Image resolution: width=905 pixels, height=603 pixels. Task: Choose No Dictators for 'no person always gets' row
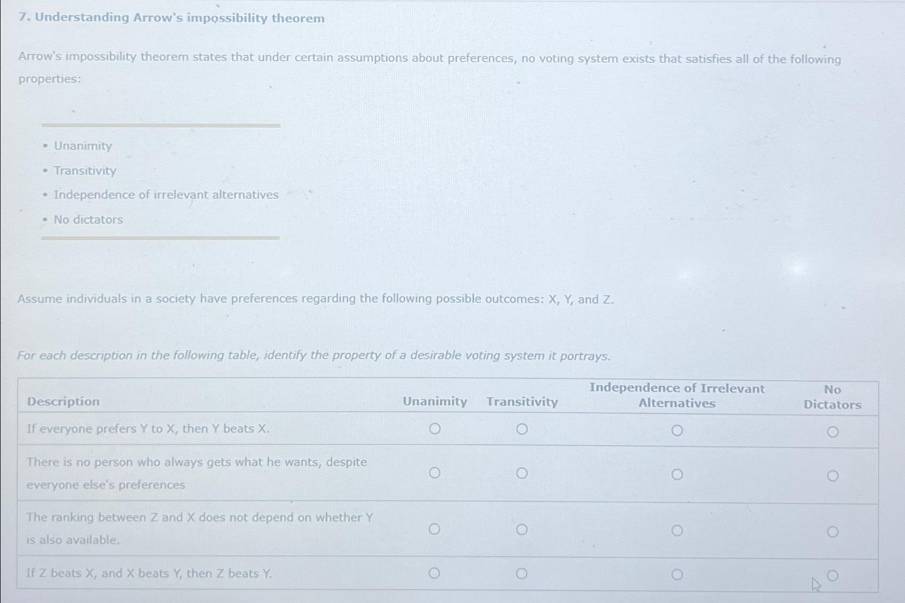(833, 476)
